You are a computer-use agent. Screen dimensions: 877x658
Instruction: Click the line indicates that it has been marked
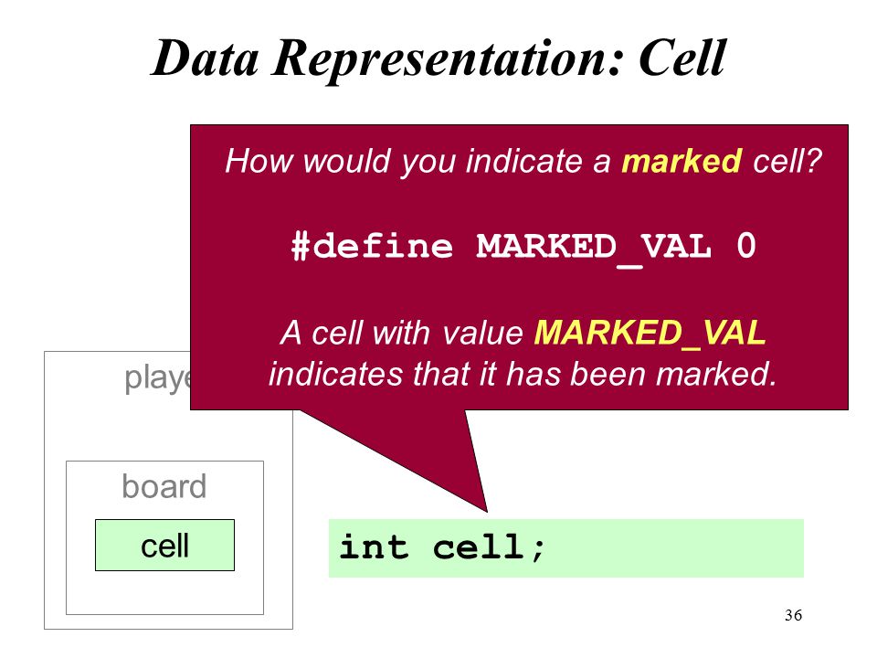(523, 374)
